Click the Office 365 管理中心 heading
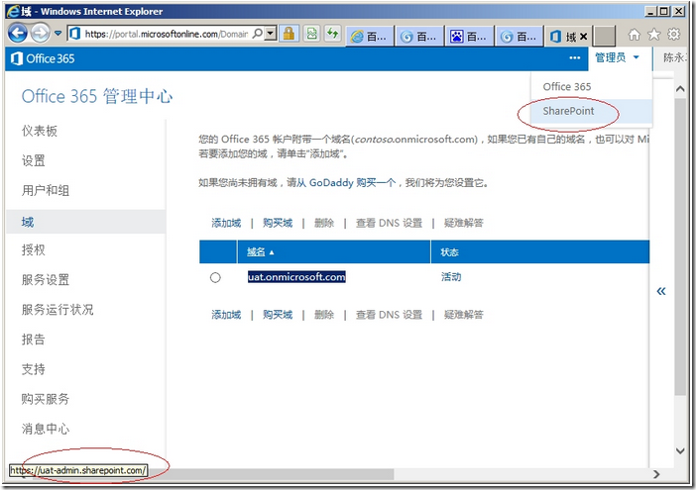The image size is (696, 490). [x=97, y=96]
